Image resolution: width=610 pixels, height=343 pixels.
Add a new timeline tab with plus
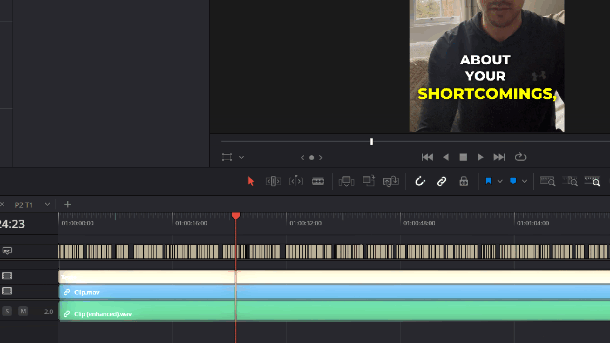pyautogui.click(x=68, y=204)
